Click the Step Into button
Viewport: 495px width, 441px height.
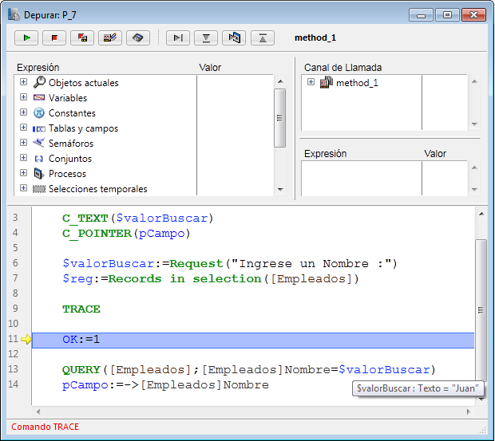coord(207,37)
